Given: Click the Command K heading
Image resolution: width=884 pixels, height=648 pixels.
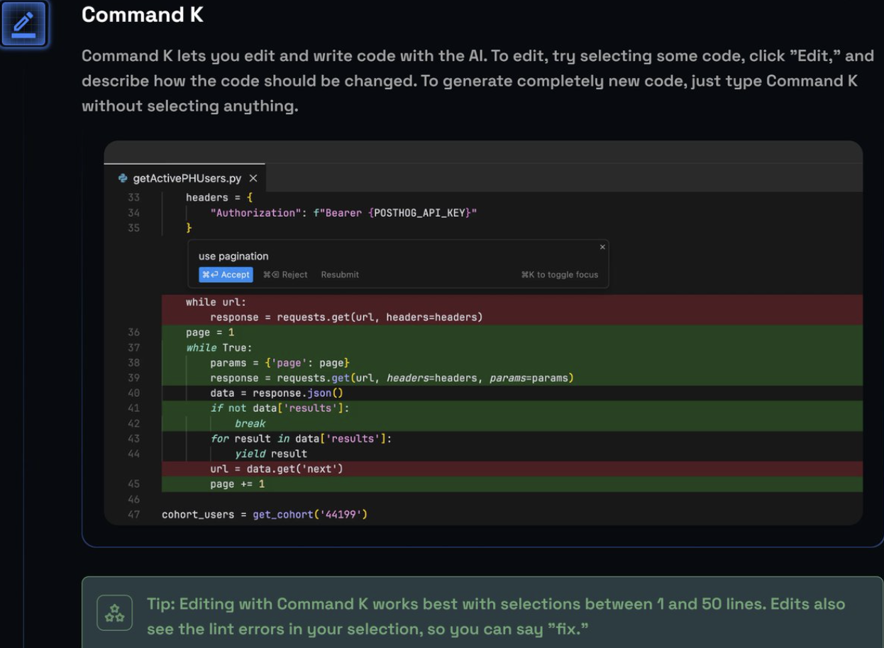Looking at the screenshot, I should point(143,14).
